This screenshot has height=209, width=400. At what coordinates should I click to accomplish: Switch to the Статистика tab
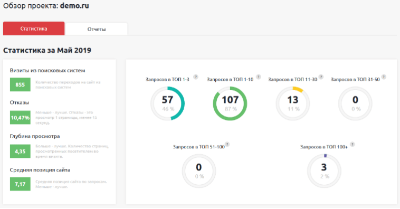34,28
